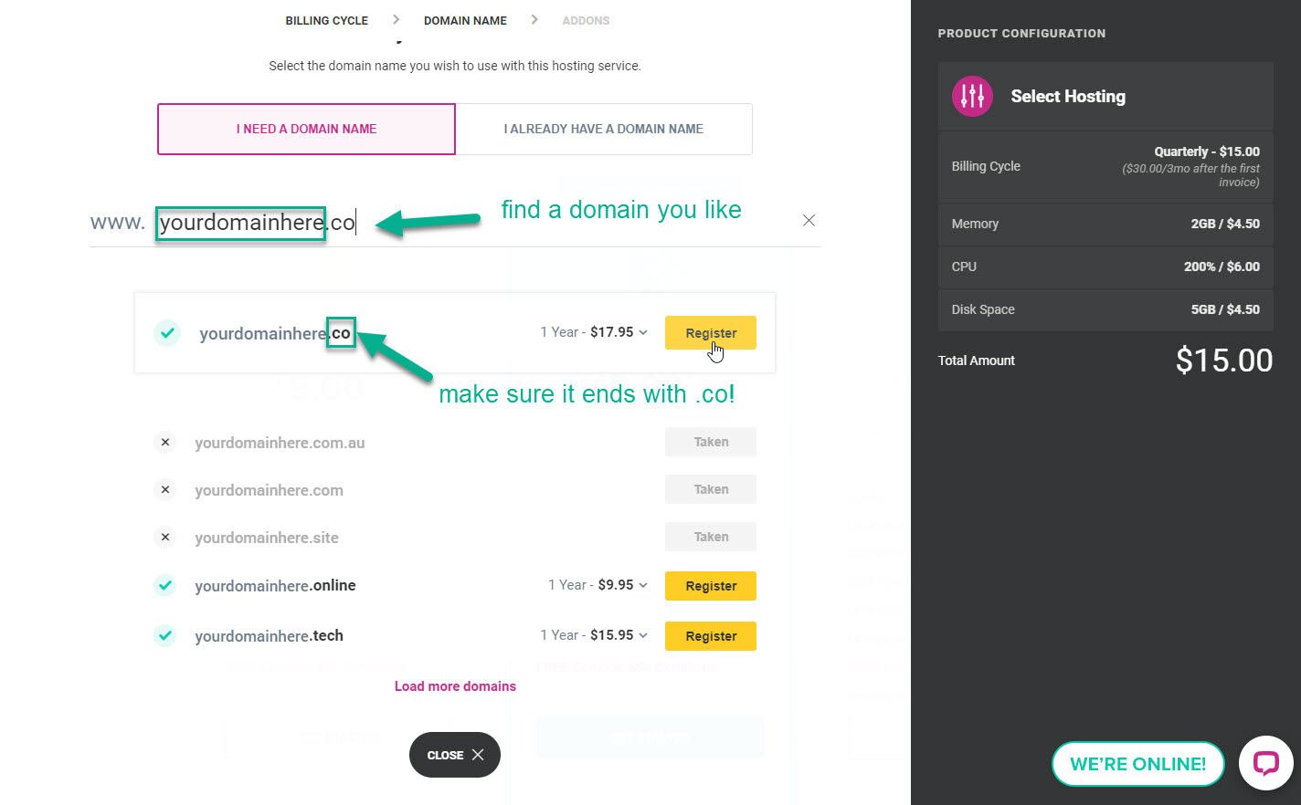
Task: Click Taken button for yourdomainhere.com
Action: click(711, 489)
